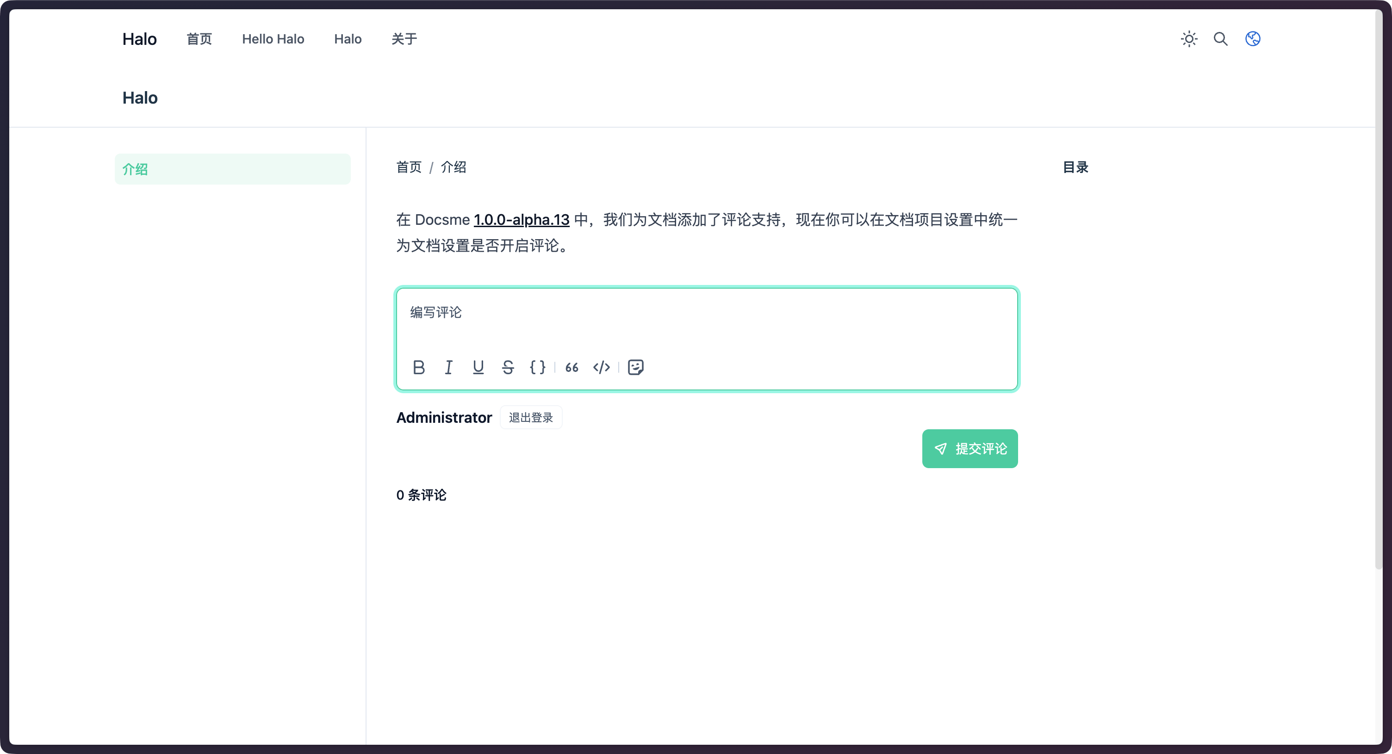Open the 1.0.0-alpha.13 version link
Image resolution: width=1392 pixels, height=754 pixels.
click(x=522, y=220)
